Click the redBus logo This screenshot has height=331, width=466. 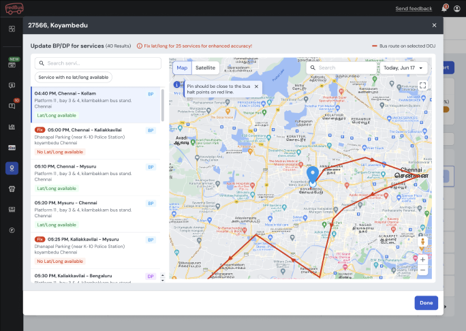(x=14, y=8)
